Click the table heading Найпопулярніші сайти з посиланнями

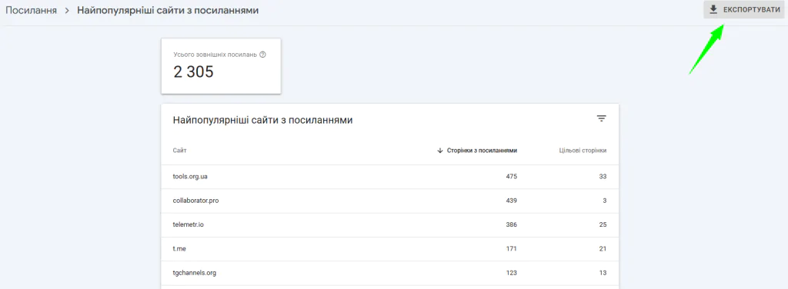[263, 120]
